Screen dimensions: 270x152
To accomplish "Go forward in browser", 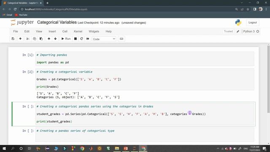I will point(9,9).
